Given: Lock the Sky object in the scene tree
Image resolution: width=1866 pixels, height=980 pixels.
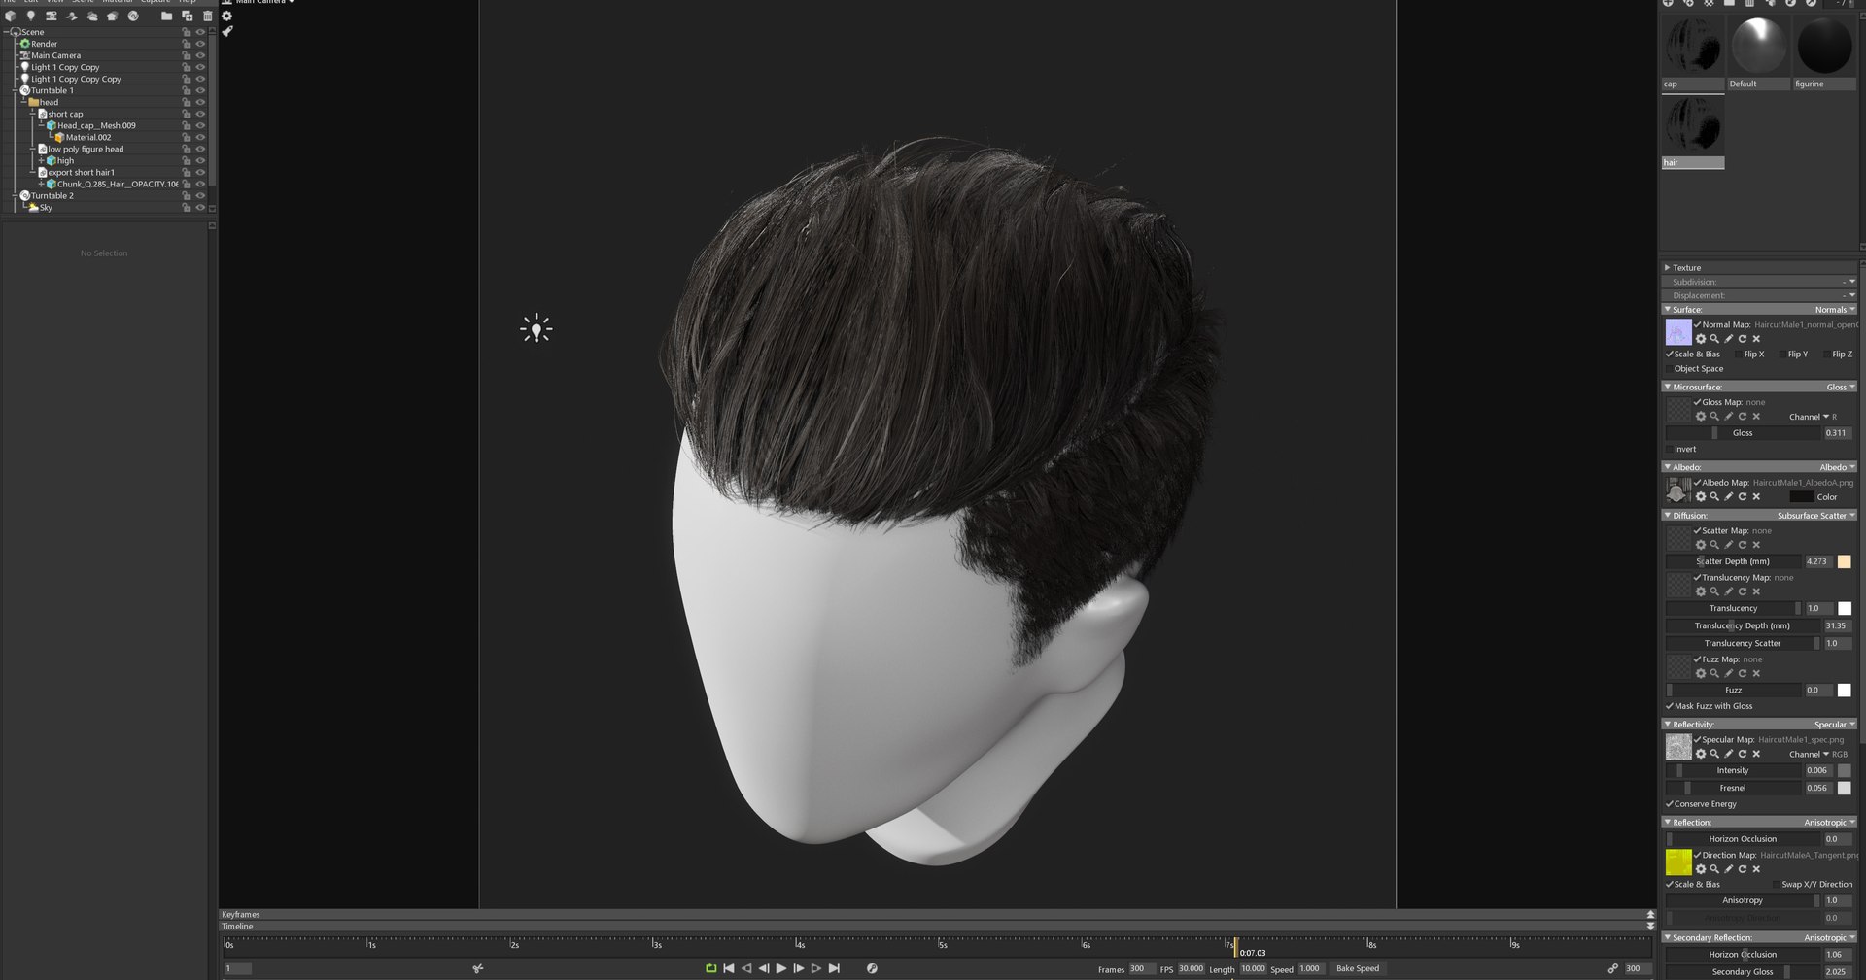Looking at the screenshot, I should (187, 207).
